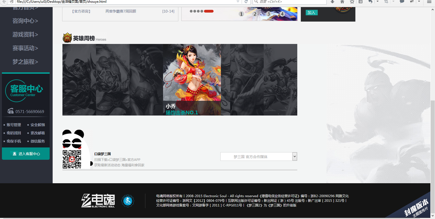Viewport: 435px width, 219px height.
Task: Click the 英雄周榜 section heading
Action: pyautogui.click(x=84, y=38)
